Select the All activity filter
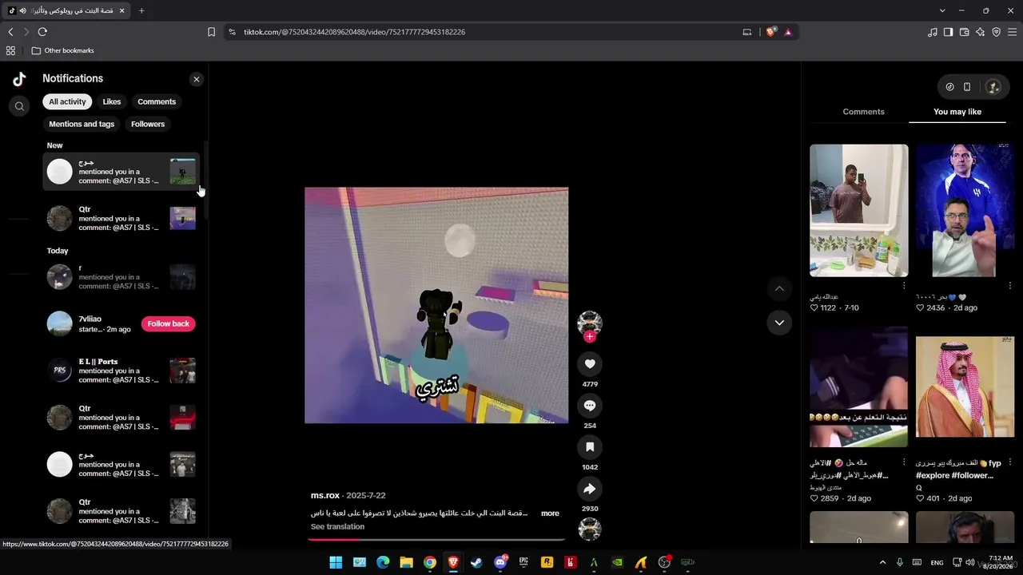Viewport: 1023px width, 575px height. click(67, 101)
